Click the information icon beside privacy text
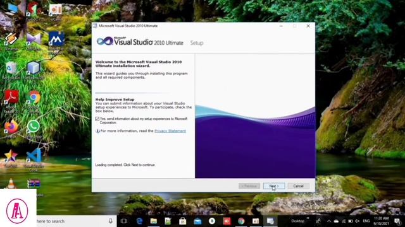The image size is (405, 227). click(97, 131)
